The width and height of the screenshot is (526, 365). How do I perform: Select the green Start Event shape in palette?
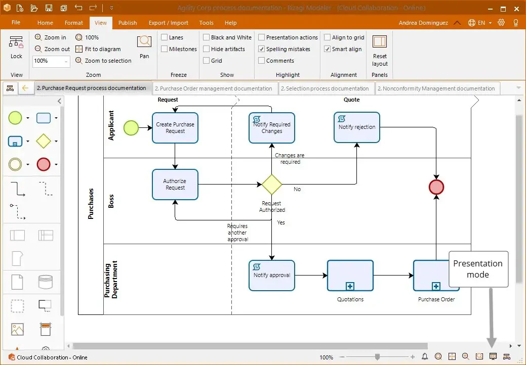(x=15, y=118)
